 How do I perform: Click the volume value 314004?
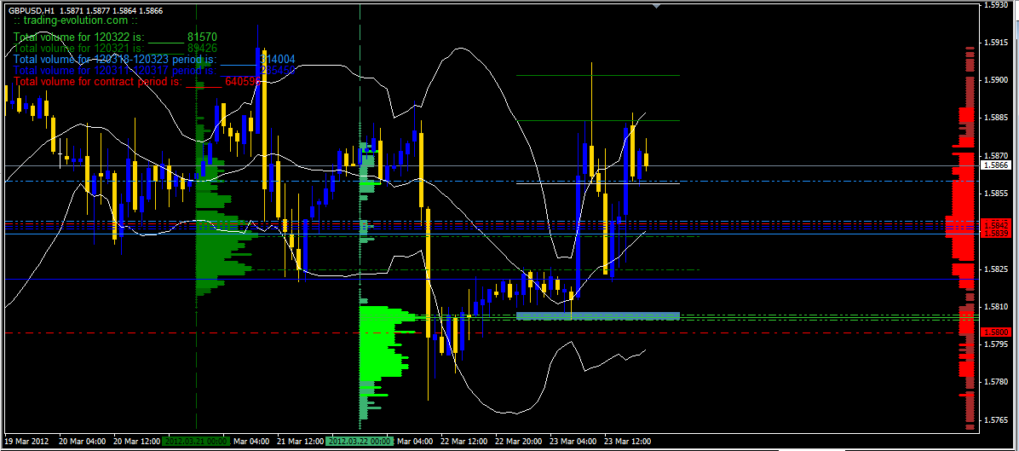277,59
